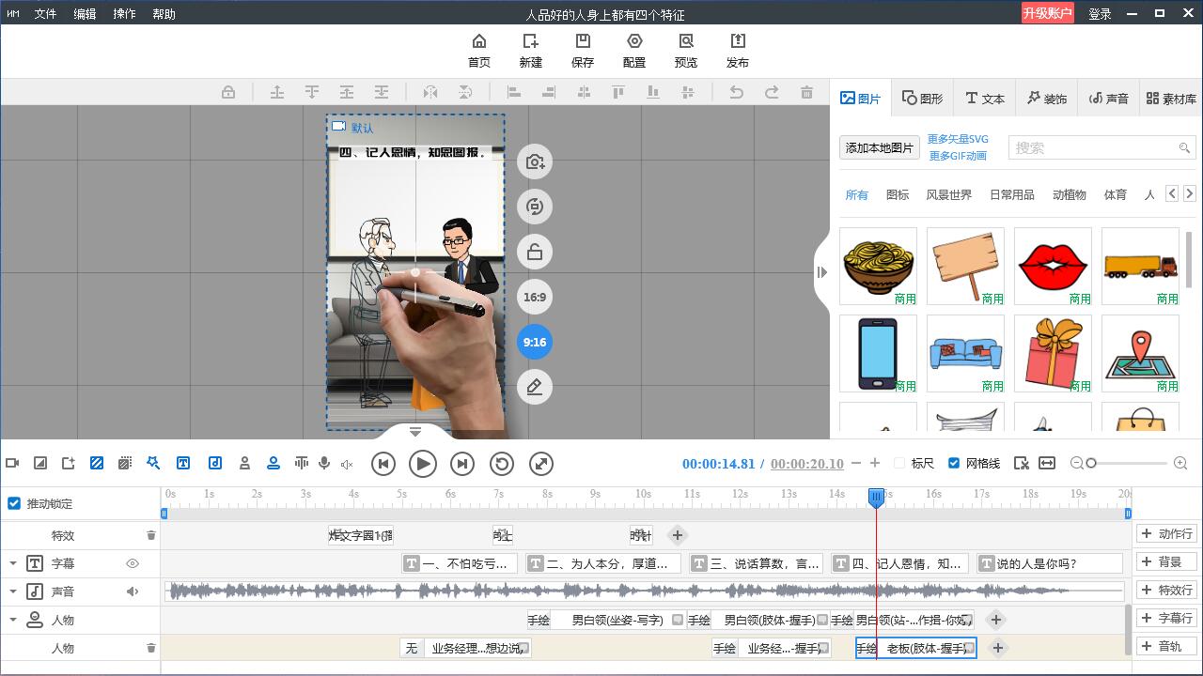
Task: Toggle visibility of the 字幕 subtitle track
Action: click(x=132, y=562)
